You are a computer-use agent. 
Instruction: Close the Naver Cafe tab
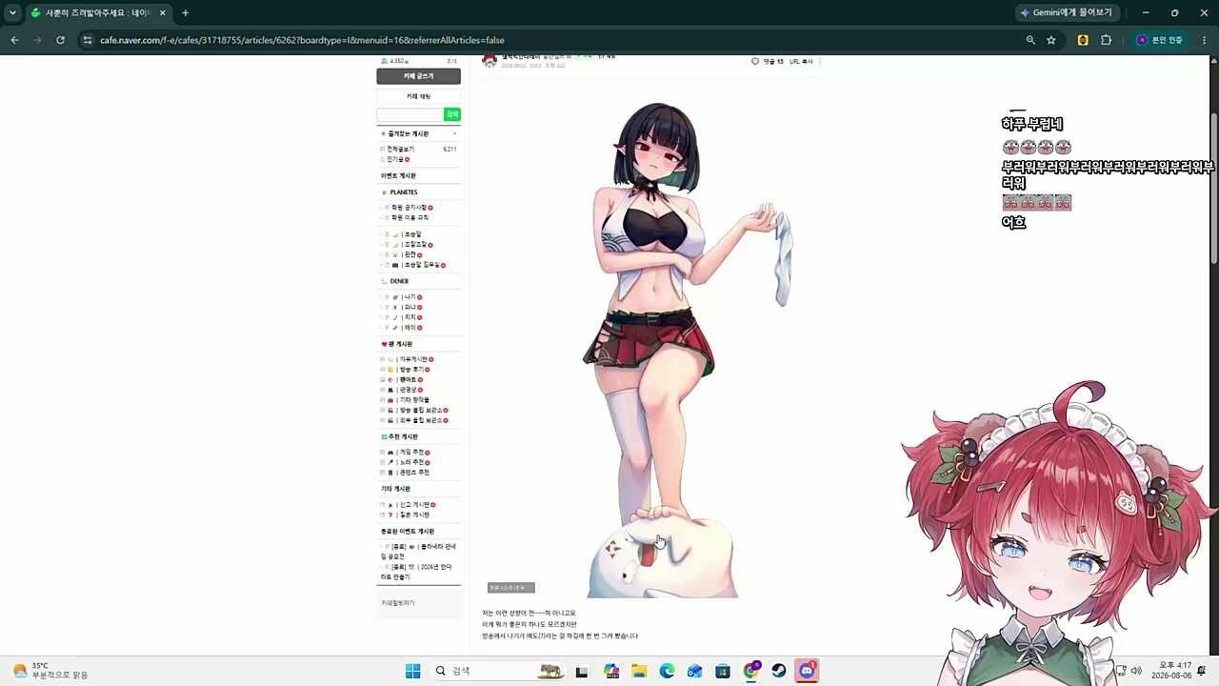tap(163, 12)
